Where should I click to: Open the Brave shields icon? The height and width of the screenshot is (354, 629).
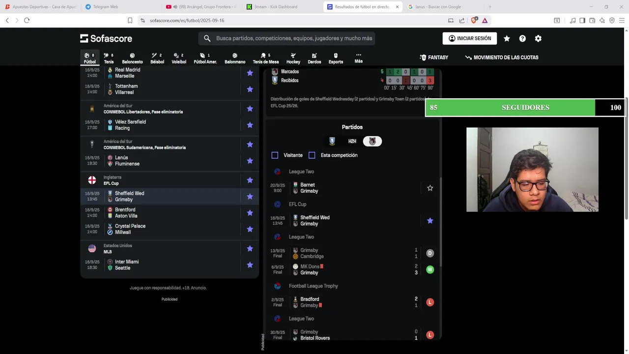[x=474, y=20]
